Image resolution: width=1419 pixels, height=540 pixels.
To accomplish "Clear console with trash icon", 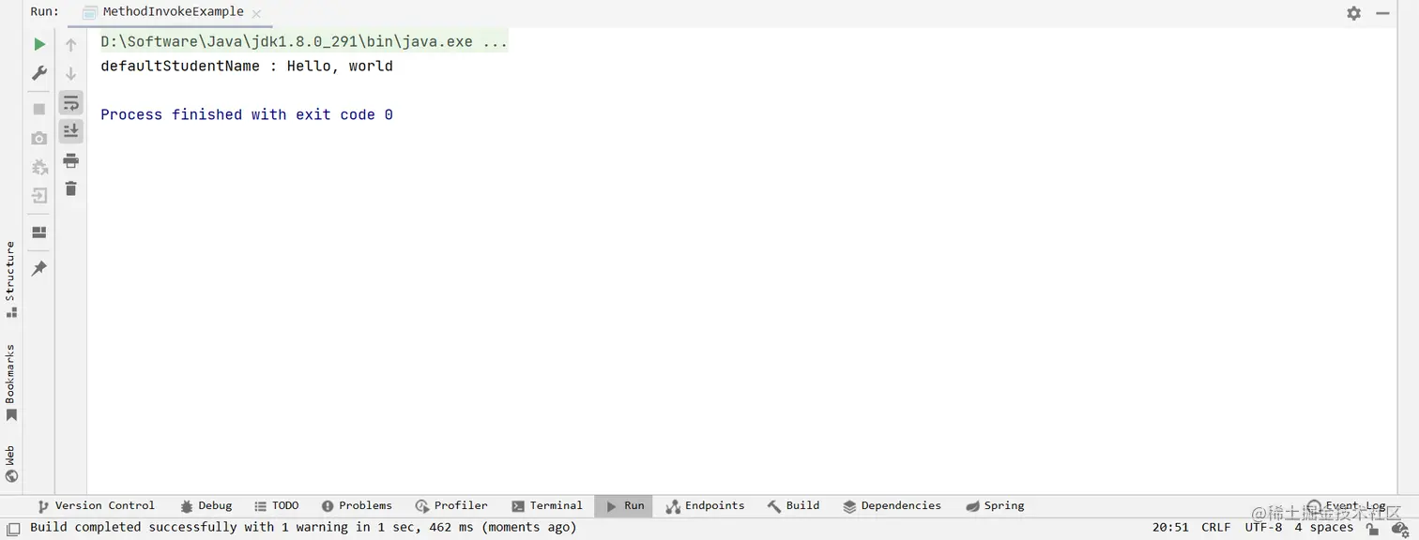I will [70, 189].
